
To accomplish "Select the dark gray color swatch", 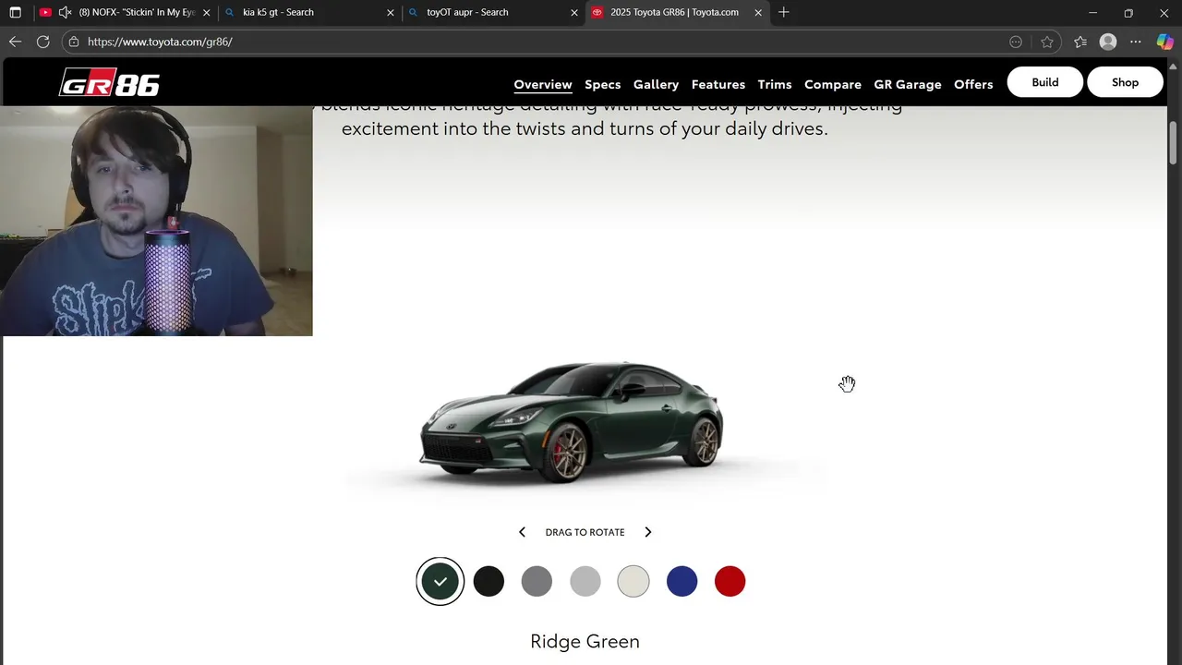I will point(537,581).
